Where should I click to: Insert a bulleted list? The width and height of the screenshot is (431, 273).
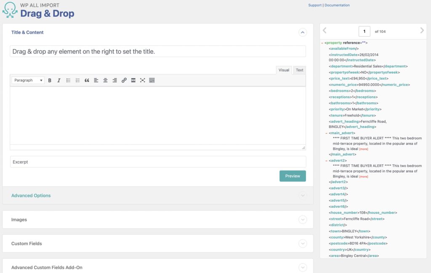click(68, 80)
